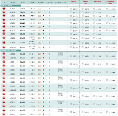Open the aircraft type link for AC206

pyautogui.click(x=40, y=70)
